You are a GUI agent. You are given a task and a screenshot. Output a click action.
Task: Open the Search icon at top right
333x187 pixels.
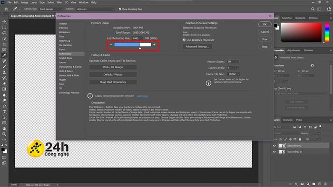click(313, 9)
